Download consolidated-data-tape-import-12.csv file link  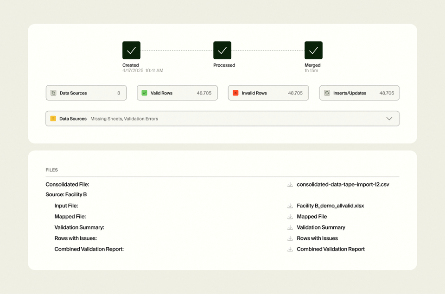343,185
